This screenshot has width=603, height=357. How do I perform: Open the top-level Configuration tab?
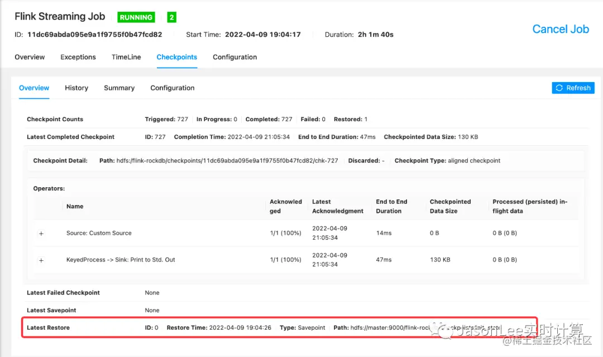coord(234,57)
